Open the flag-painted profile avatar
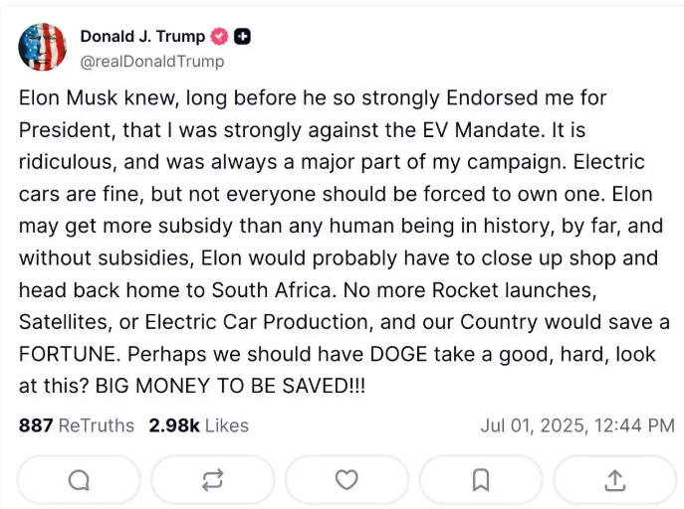 42,47
